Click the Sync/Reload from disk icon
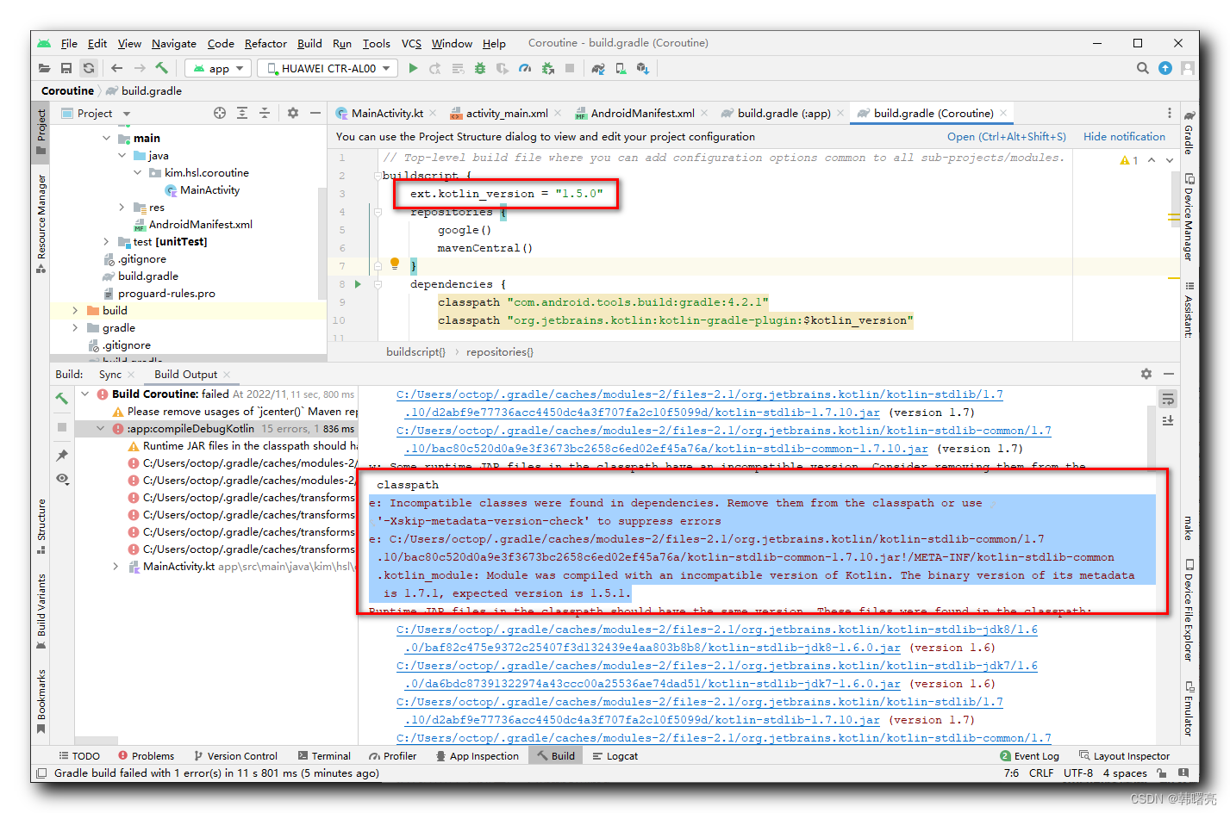 point(89,68)
